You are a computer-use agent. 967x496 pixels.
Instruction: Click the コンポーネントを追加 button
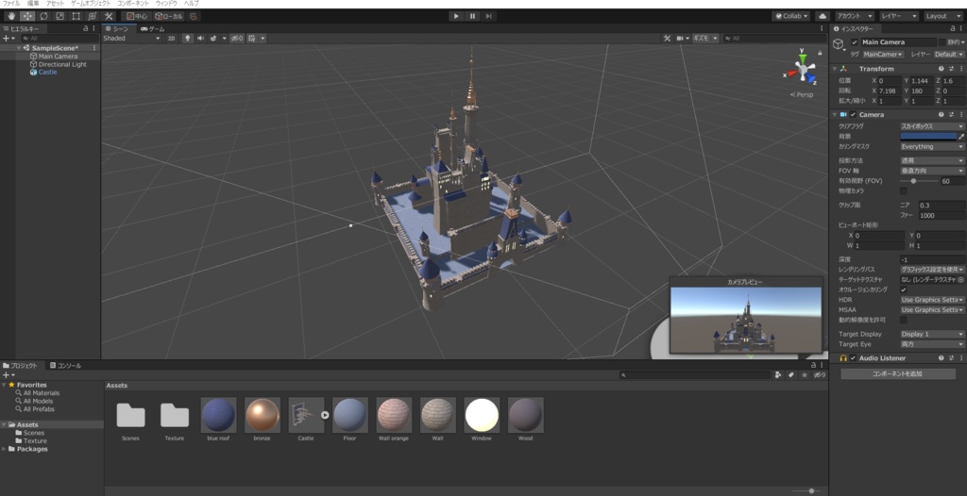pos(897,374)
